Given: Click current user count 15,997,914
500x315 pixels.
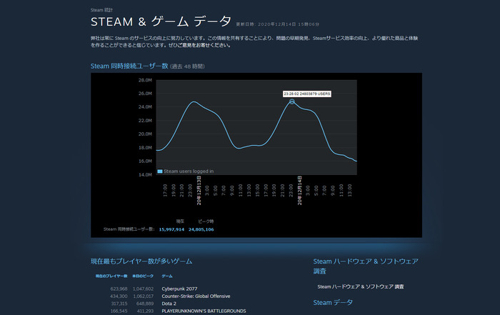Looking at the screenshot, I should point(171,229).
